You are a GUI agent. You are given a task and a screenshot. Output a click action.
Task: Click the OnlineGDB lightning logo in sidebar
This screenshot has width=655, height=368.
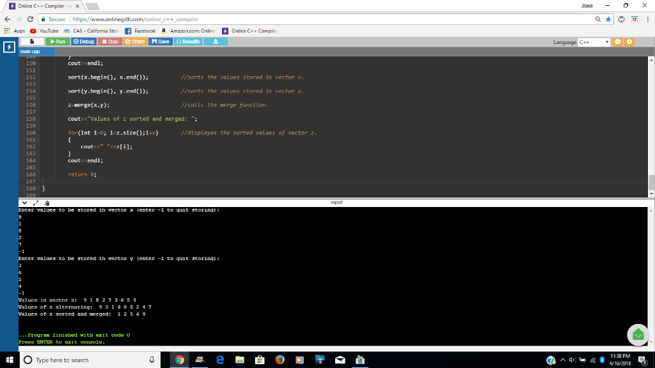tap(9, 47)
